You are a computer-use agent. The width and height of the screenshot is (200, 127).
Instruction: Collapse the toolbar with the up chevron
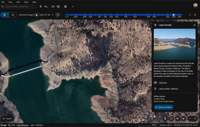(72, 6)
